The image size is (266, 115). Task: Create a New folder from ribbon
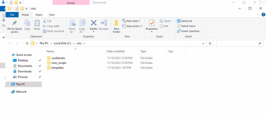116,26
